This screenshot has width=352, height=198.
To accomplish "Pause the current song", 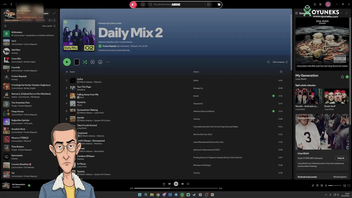I will coord(176,184).
